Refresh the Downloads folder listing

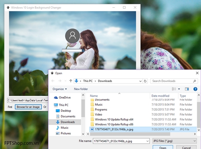[x=145, y=81]
